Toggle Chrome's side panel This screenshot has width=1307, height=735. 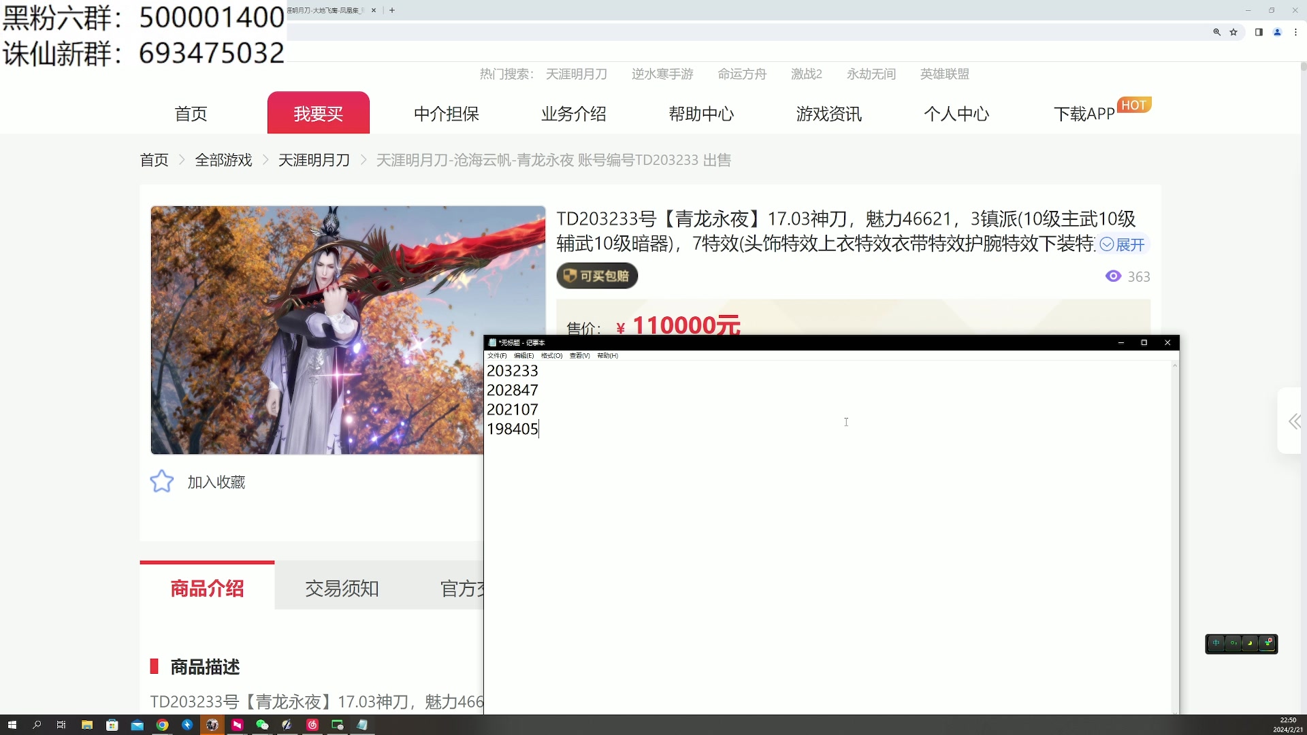(1258, 32)
